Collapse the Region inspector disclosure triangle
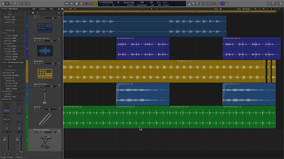This screenshot has height=159, width=284. (2, 9)
